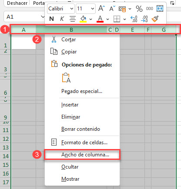
Task: Click the borders icon
Action: point(117,19)
